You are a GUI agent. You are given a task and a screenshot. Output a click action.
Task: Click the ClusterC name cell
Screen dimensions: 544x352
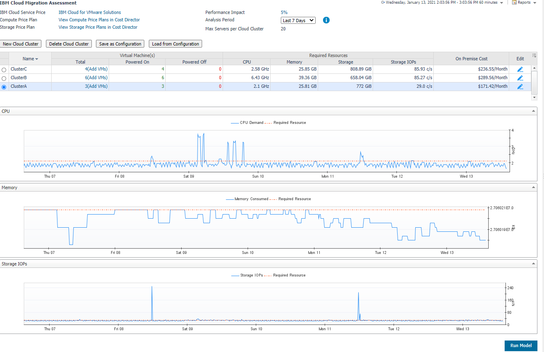coord(30,69)
